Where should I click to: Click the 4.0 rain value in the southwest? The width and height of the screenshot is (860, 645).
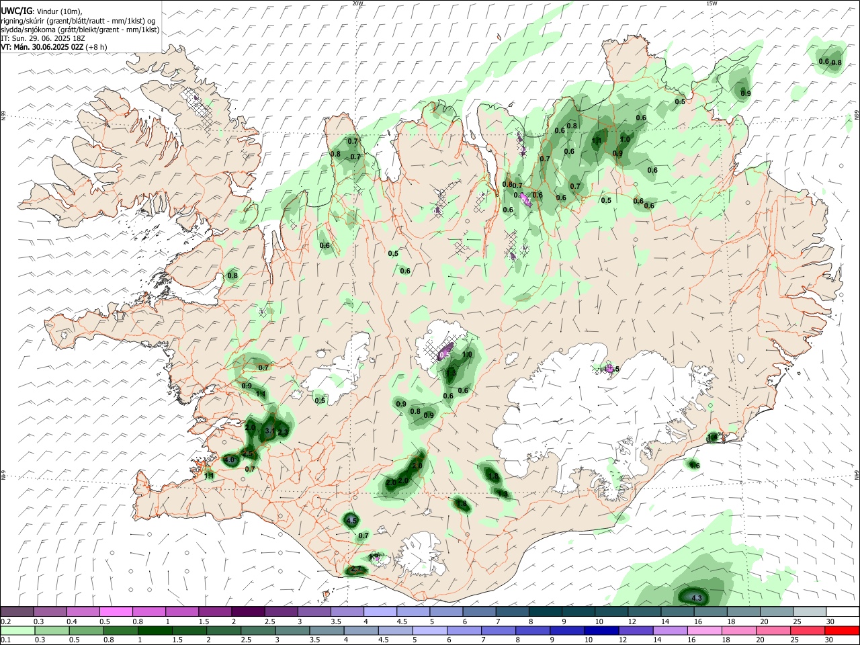click(229, 460)
